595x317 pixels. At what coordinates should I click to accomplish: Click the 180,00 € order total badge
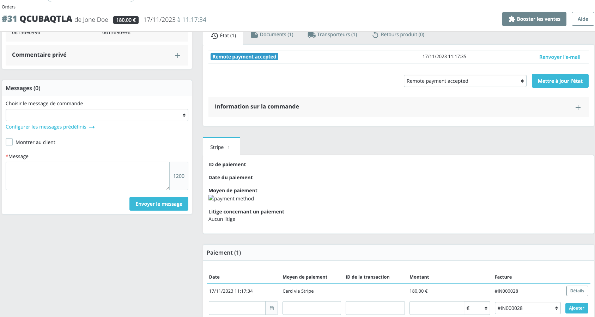click(126, 20)
